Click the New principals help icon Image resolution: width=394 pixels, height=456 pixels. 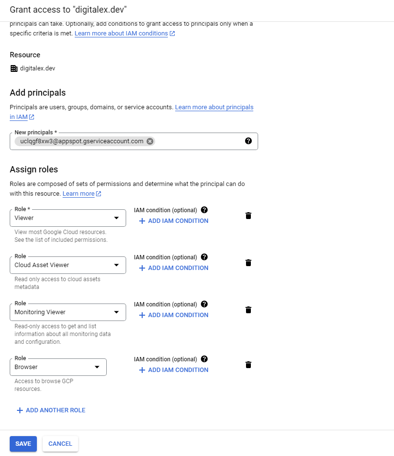[x=248, y=141]
